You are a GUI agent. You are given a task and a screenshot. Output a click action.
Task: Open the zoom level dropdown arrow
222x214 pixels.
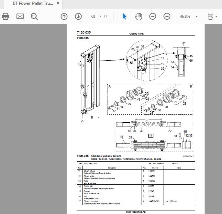point(196,16)
